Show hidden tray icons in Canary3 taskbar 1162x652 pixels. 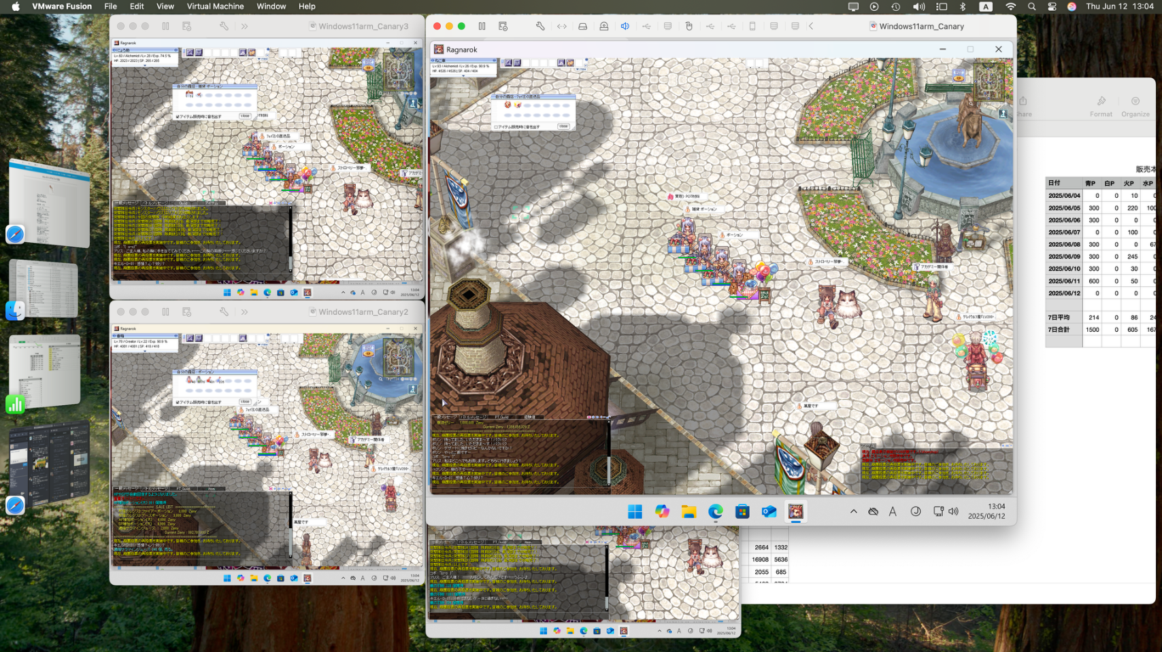[x=343, y=292]
